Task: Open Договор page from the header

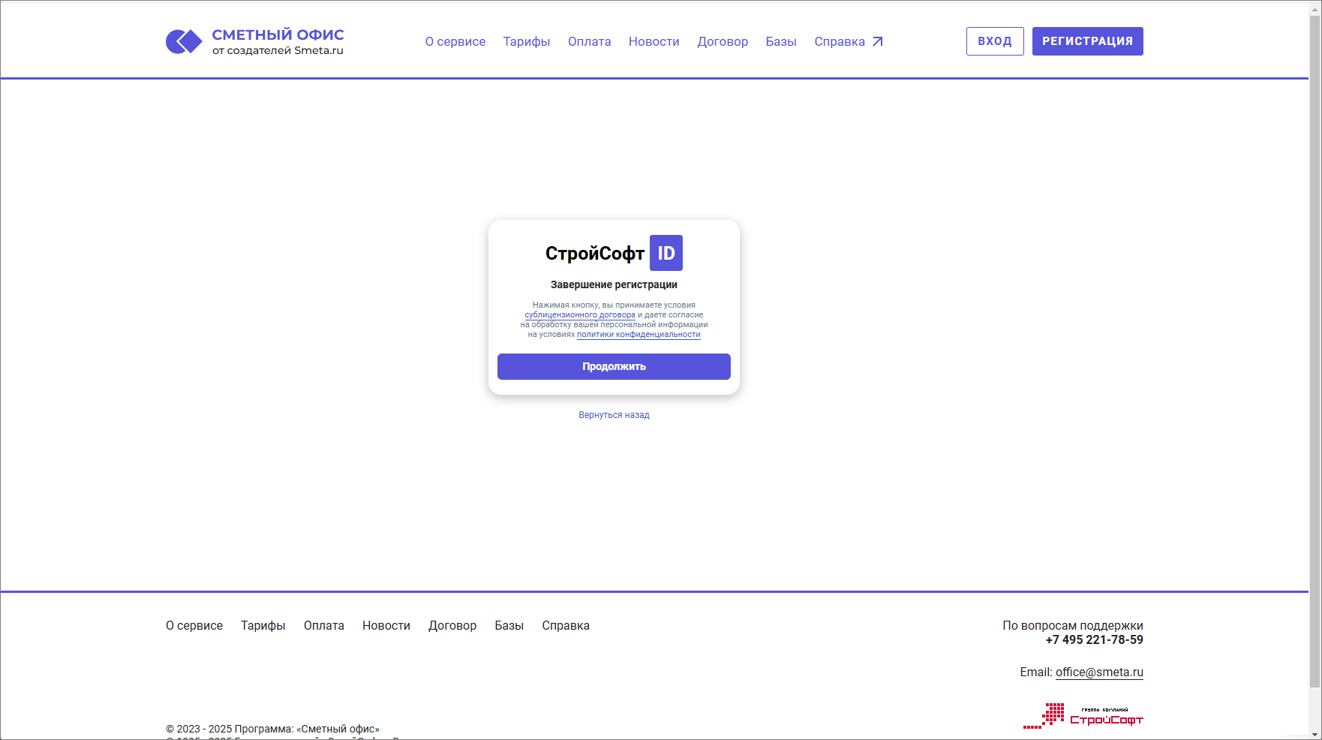Action: 722,42
